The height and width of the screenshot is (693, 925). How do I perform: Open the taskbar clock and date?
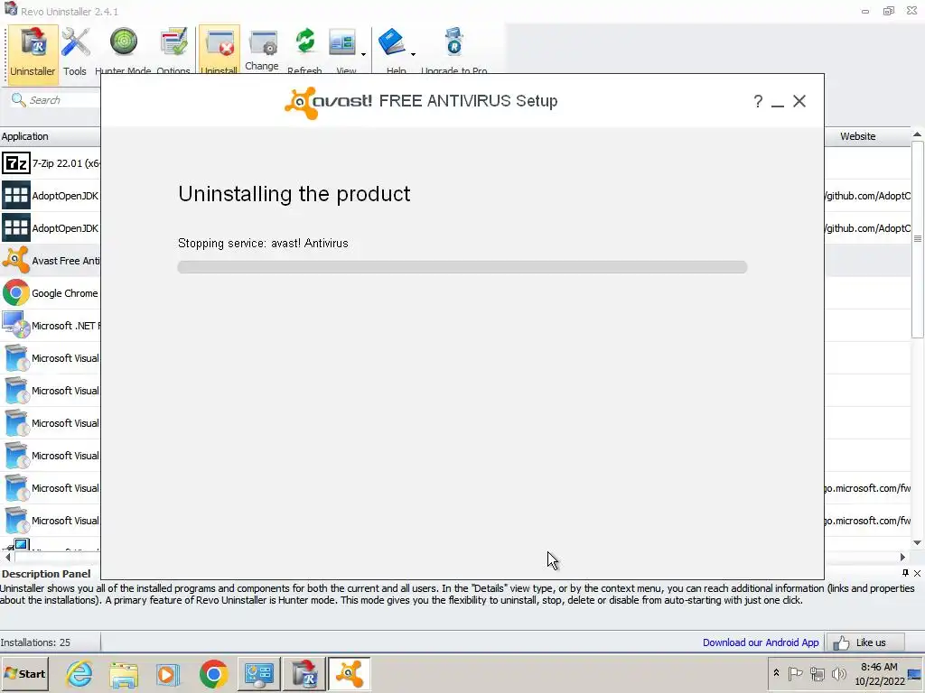879,673
